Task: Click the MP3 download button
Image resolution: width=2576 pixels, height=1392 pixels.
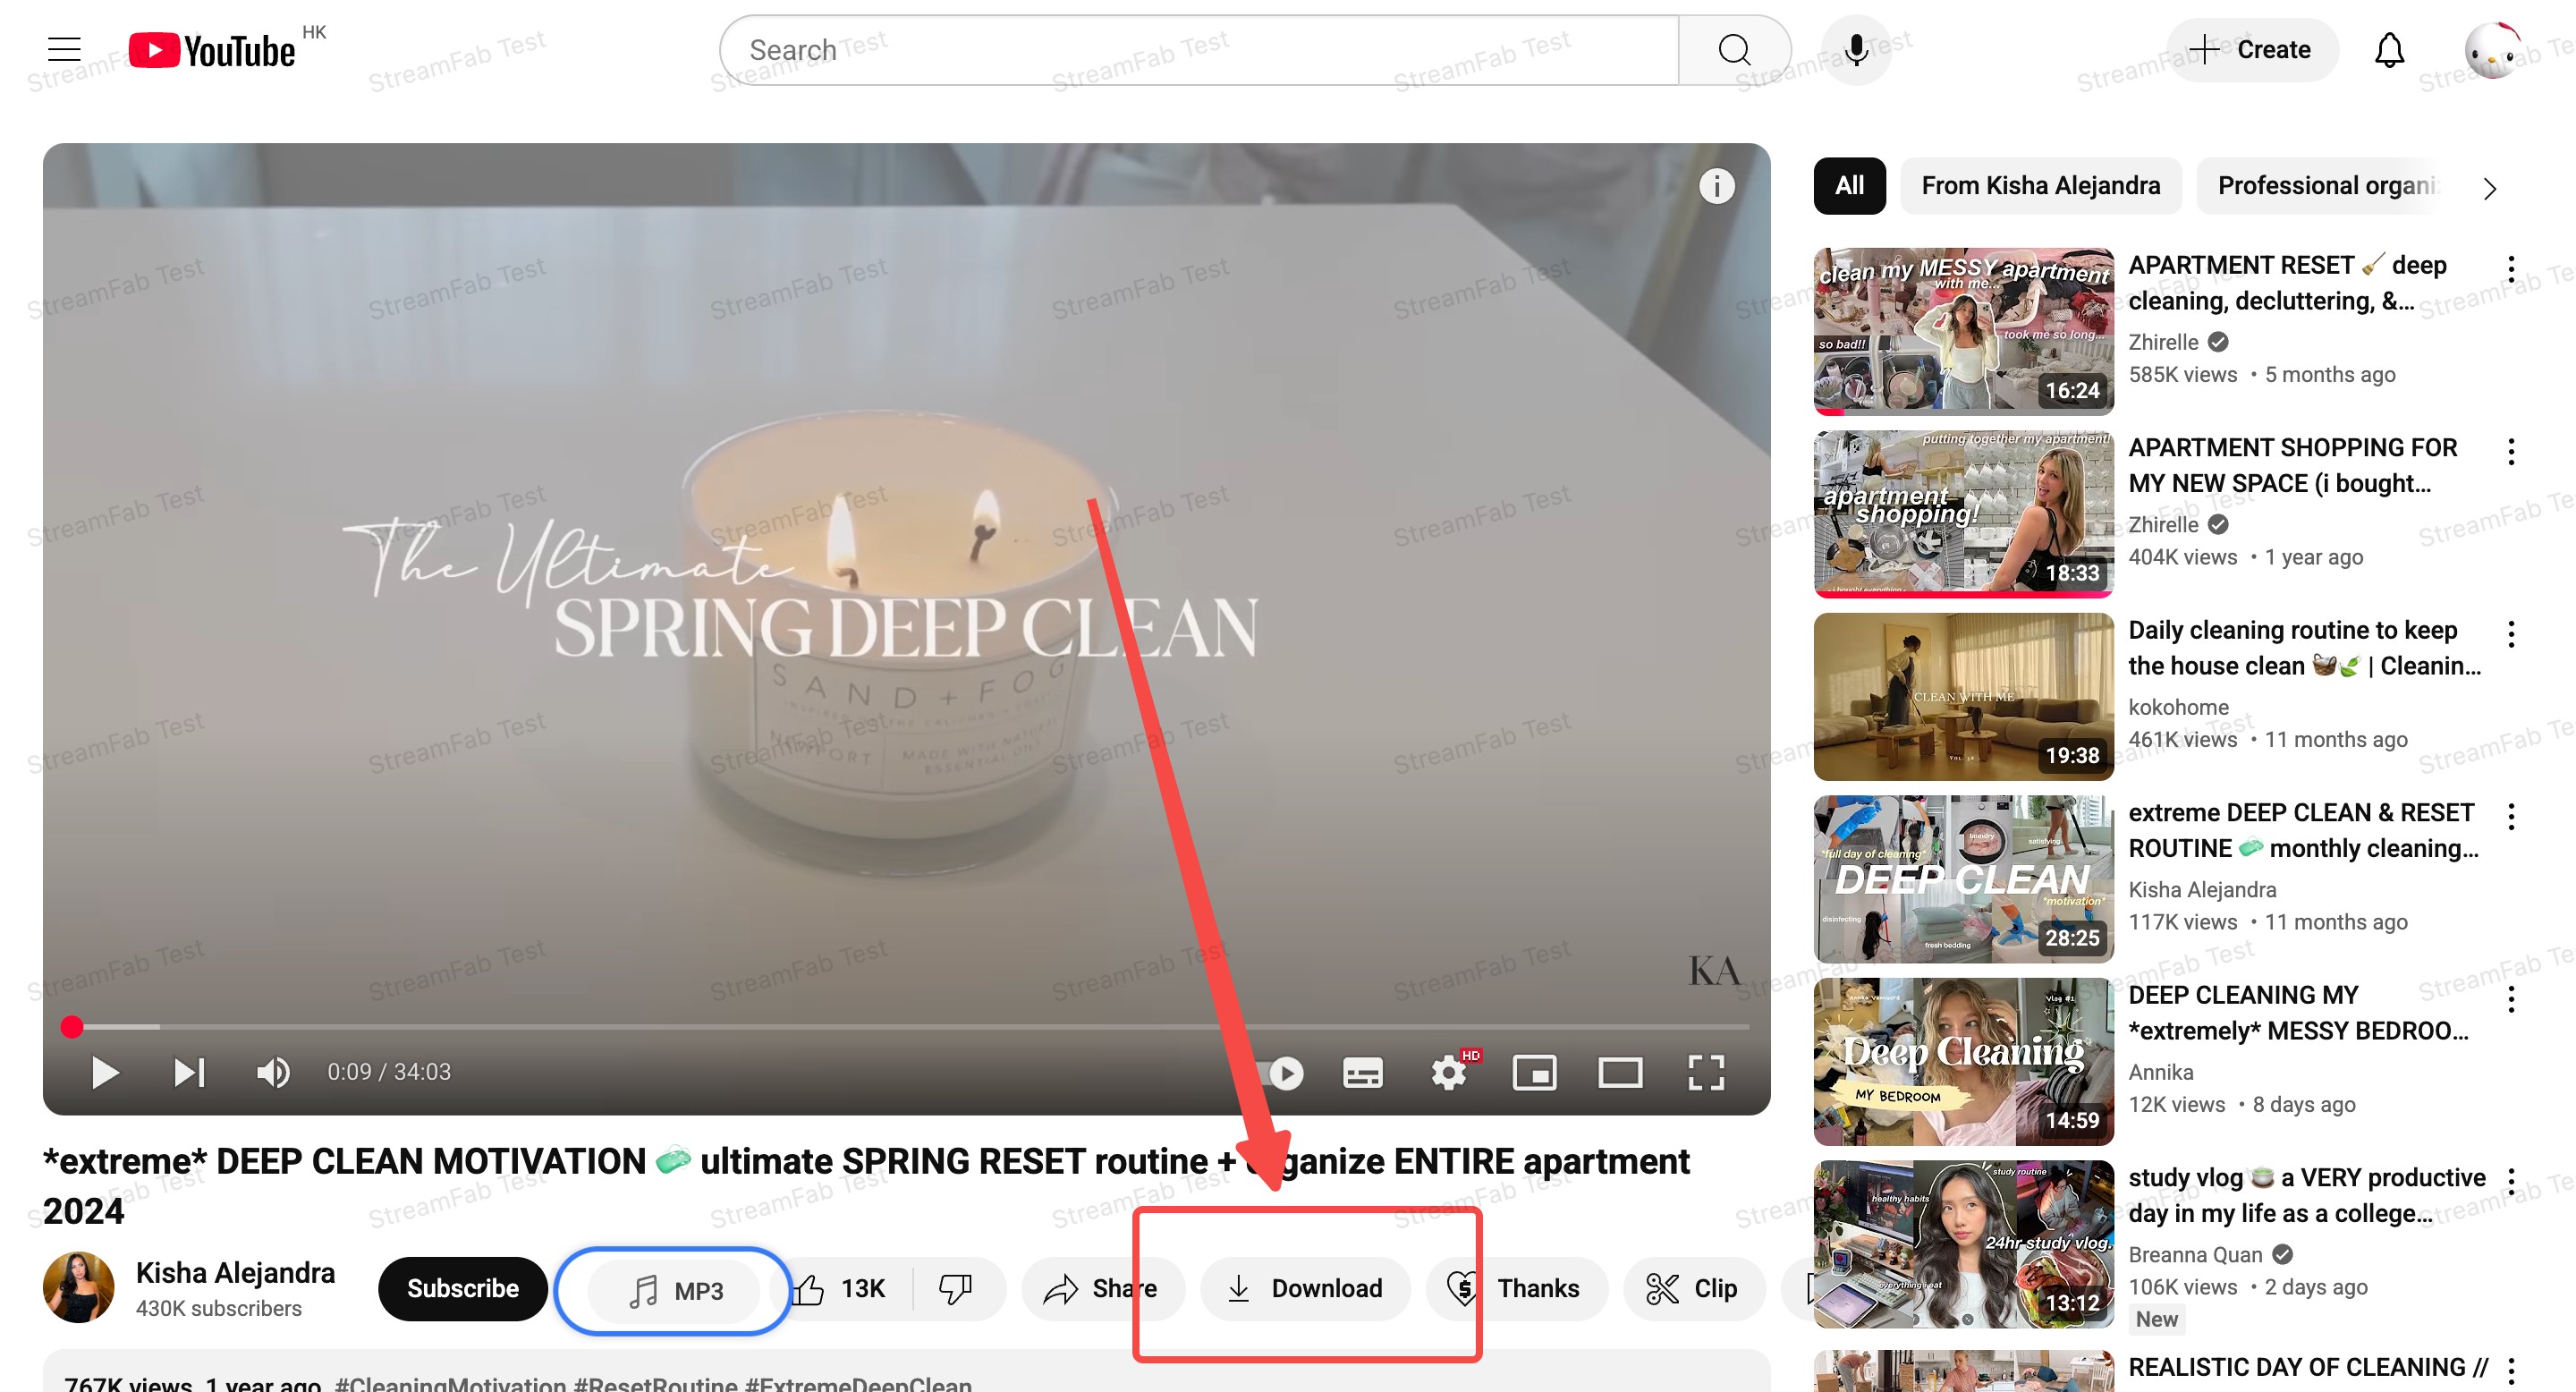Action: 674,1291
